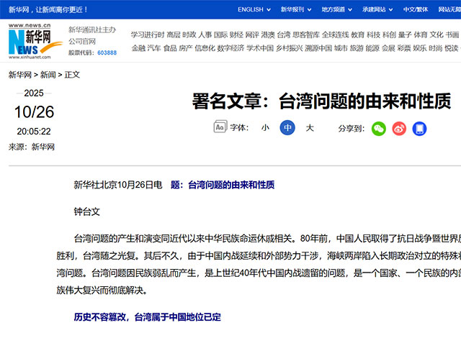Click stock code 603888 link
The width and height of the screenshot is (461, 338).
(107, 53)
